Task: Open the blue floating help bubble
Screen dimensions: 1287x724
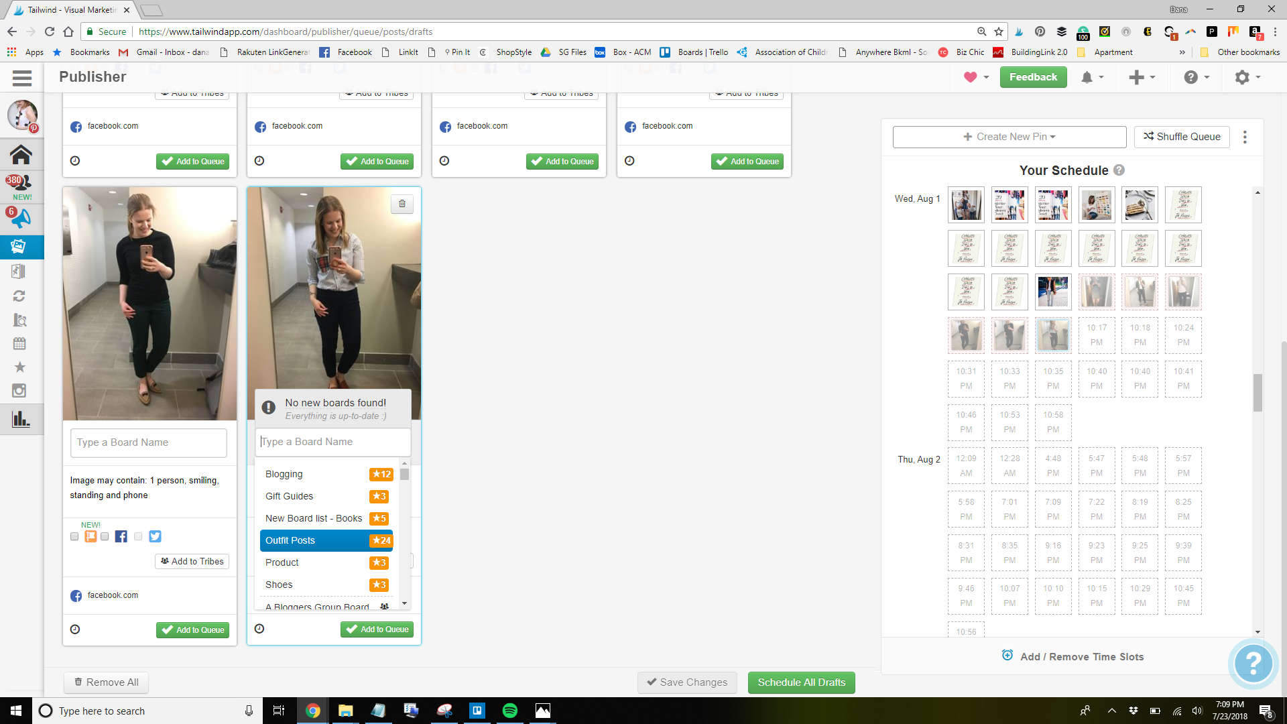Action: tap(1253, 663)
